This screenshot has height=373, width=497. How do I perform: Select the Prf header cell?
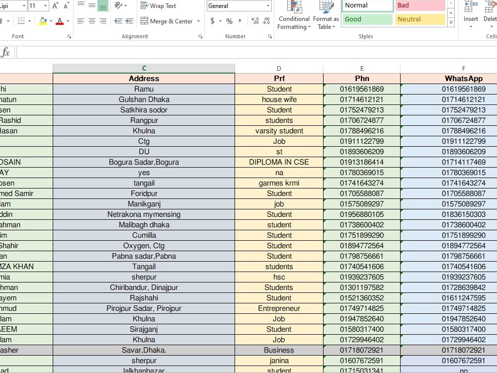(279, 79)
